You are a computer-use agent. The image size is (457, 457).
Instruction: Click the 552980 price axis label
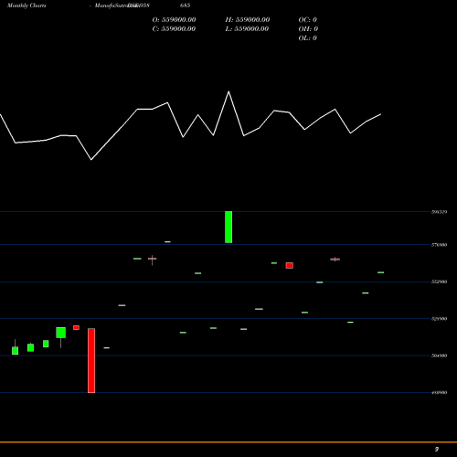[x=440, y=282]
